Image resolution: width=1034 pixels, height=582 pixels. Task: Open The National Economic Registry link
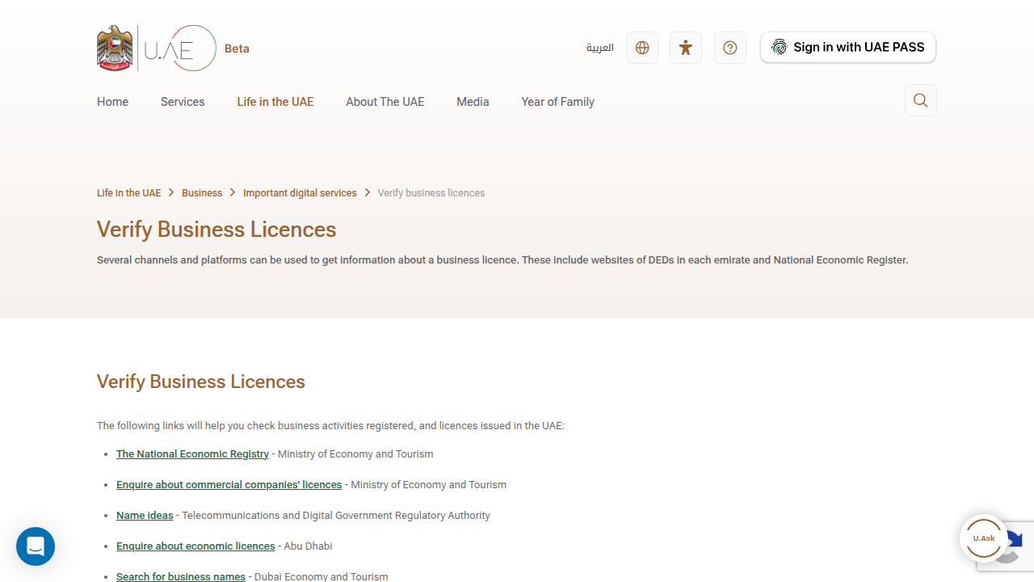192,454
